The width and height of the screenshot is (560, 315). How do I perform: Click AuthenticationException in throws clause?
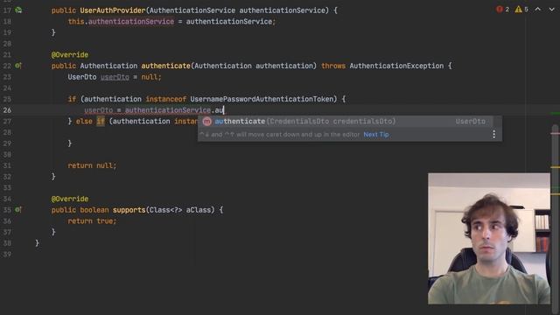[396, 66]
